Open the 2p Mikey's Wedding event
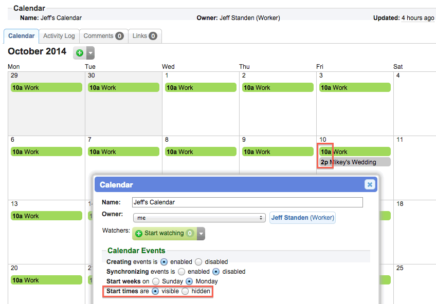Image resolution: width=436 pixels, height=304 pixels. coord(355,162)
